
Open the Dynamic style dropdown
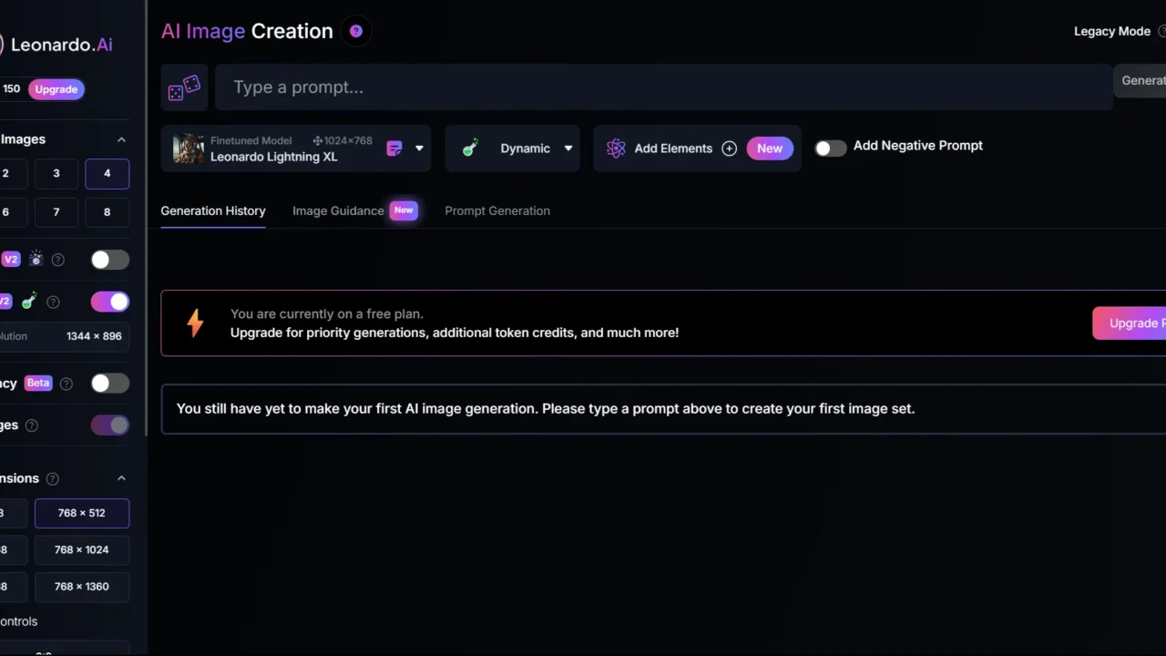pos(568,149)
